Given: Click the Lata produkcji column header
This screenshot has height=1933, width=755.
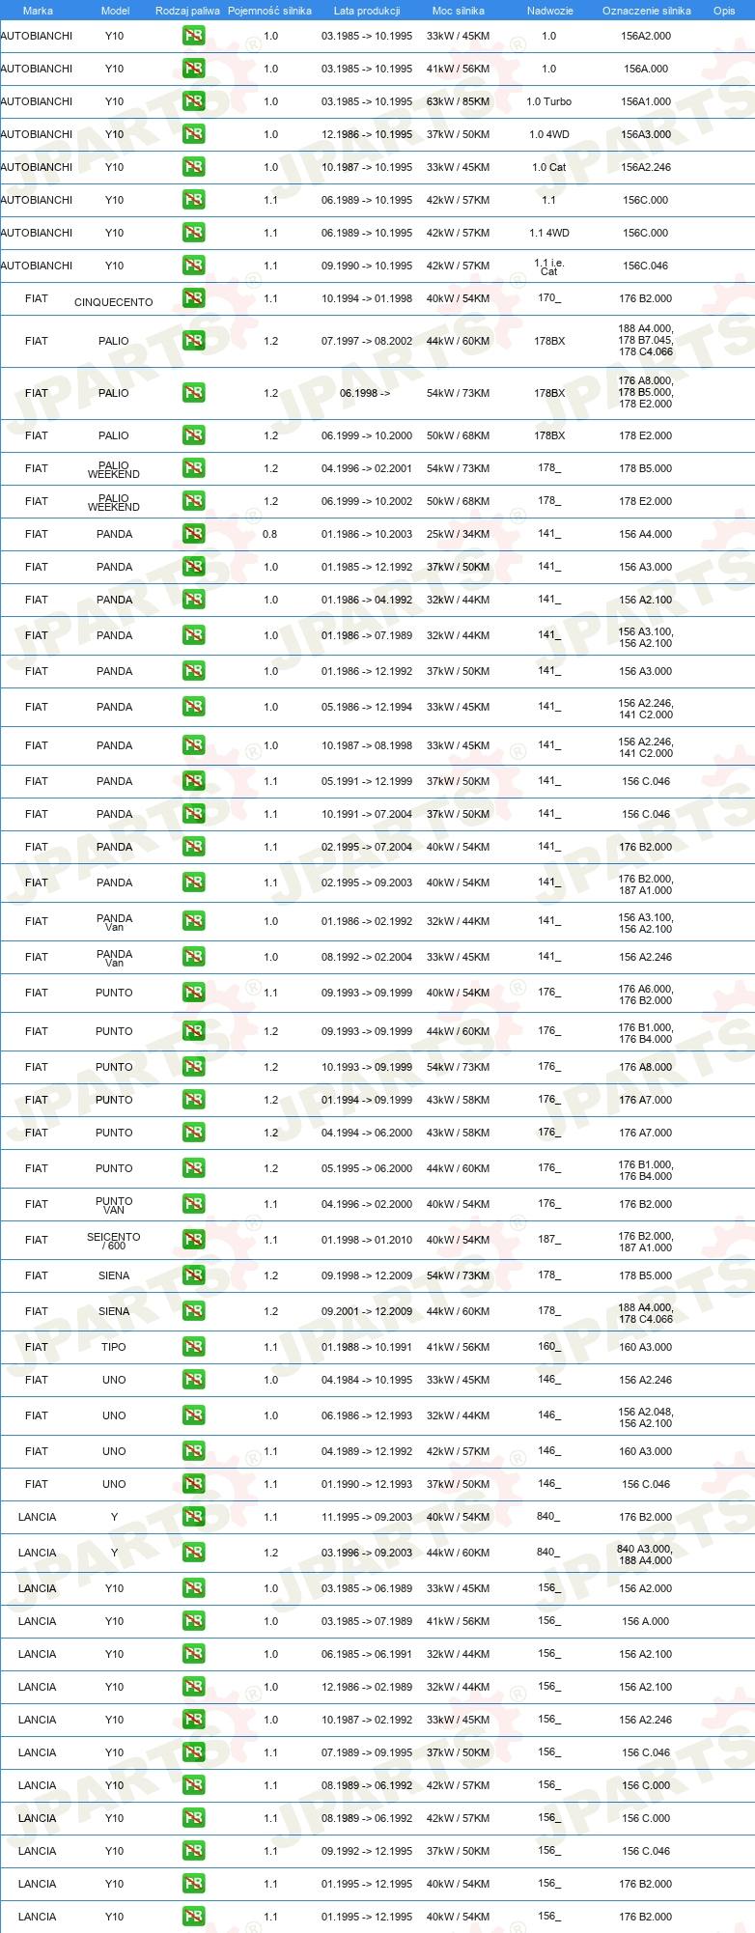Looking at the screenshot, I should [367, 11].
